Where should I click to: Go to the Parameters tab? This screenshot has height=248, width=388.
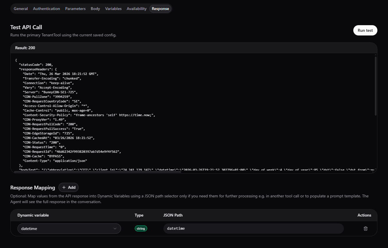[x=75, y=9]
